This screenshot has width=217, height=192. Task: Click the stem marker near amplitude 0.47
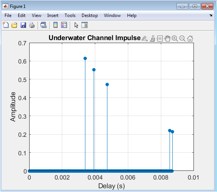(x=107, y=85)
